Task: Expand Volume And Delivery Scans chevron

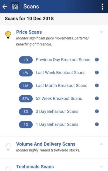Action: pos(102,144)
